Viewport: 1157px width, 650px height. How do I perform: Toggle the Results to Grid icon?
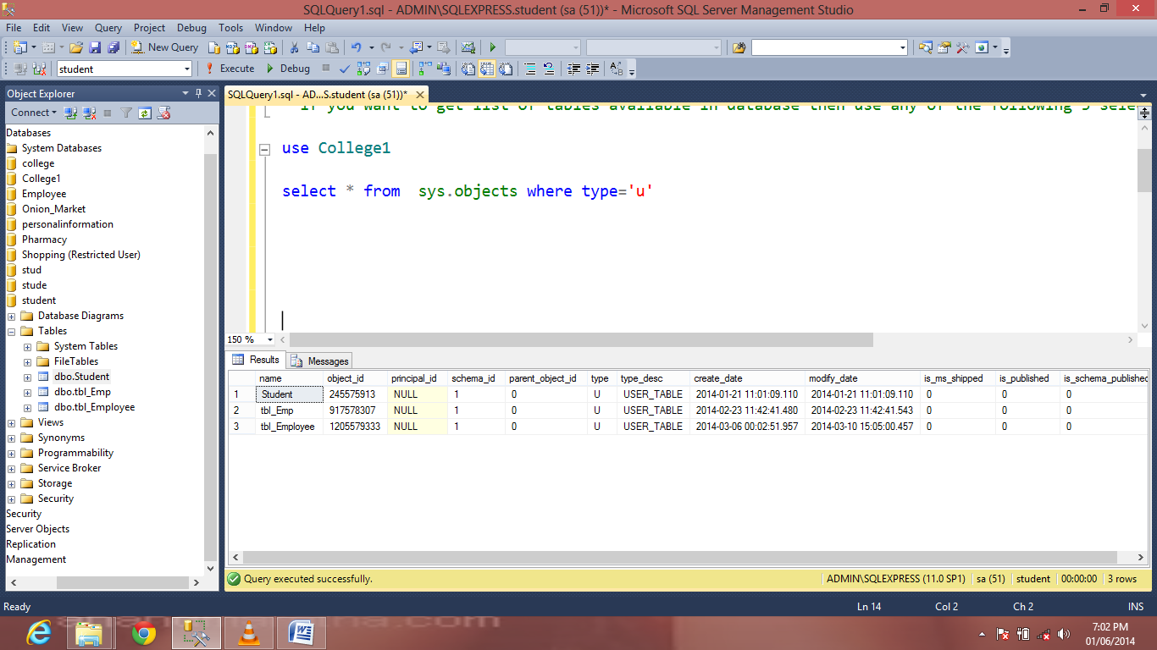coord(487,69)
